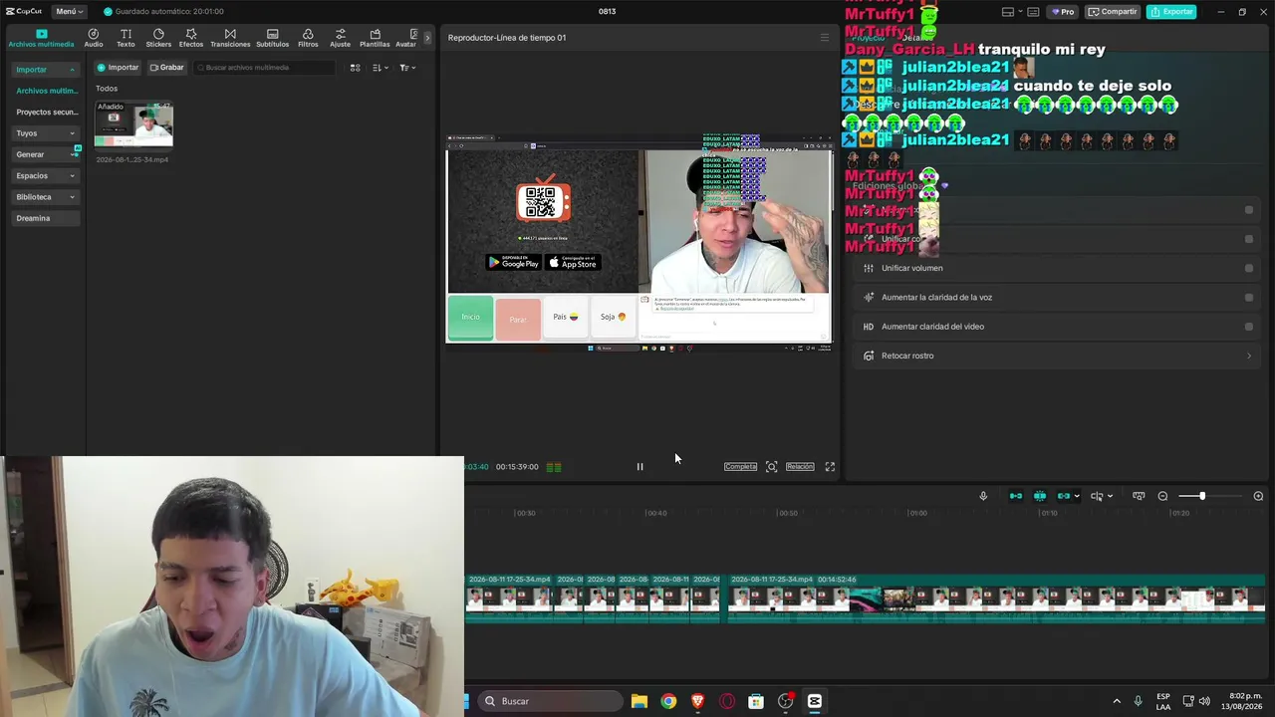Image resolution: width=1275 pixels, height=717 pixels.
Task: Focus the Buscar archivos multimedia field
Action: click(x=265, y=68)
